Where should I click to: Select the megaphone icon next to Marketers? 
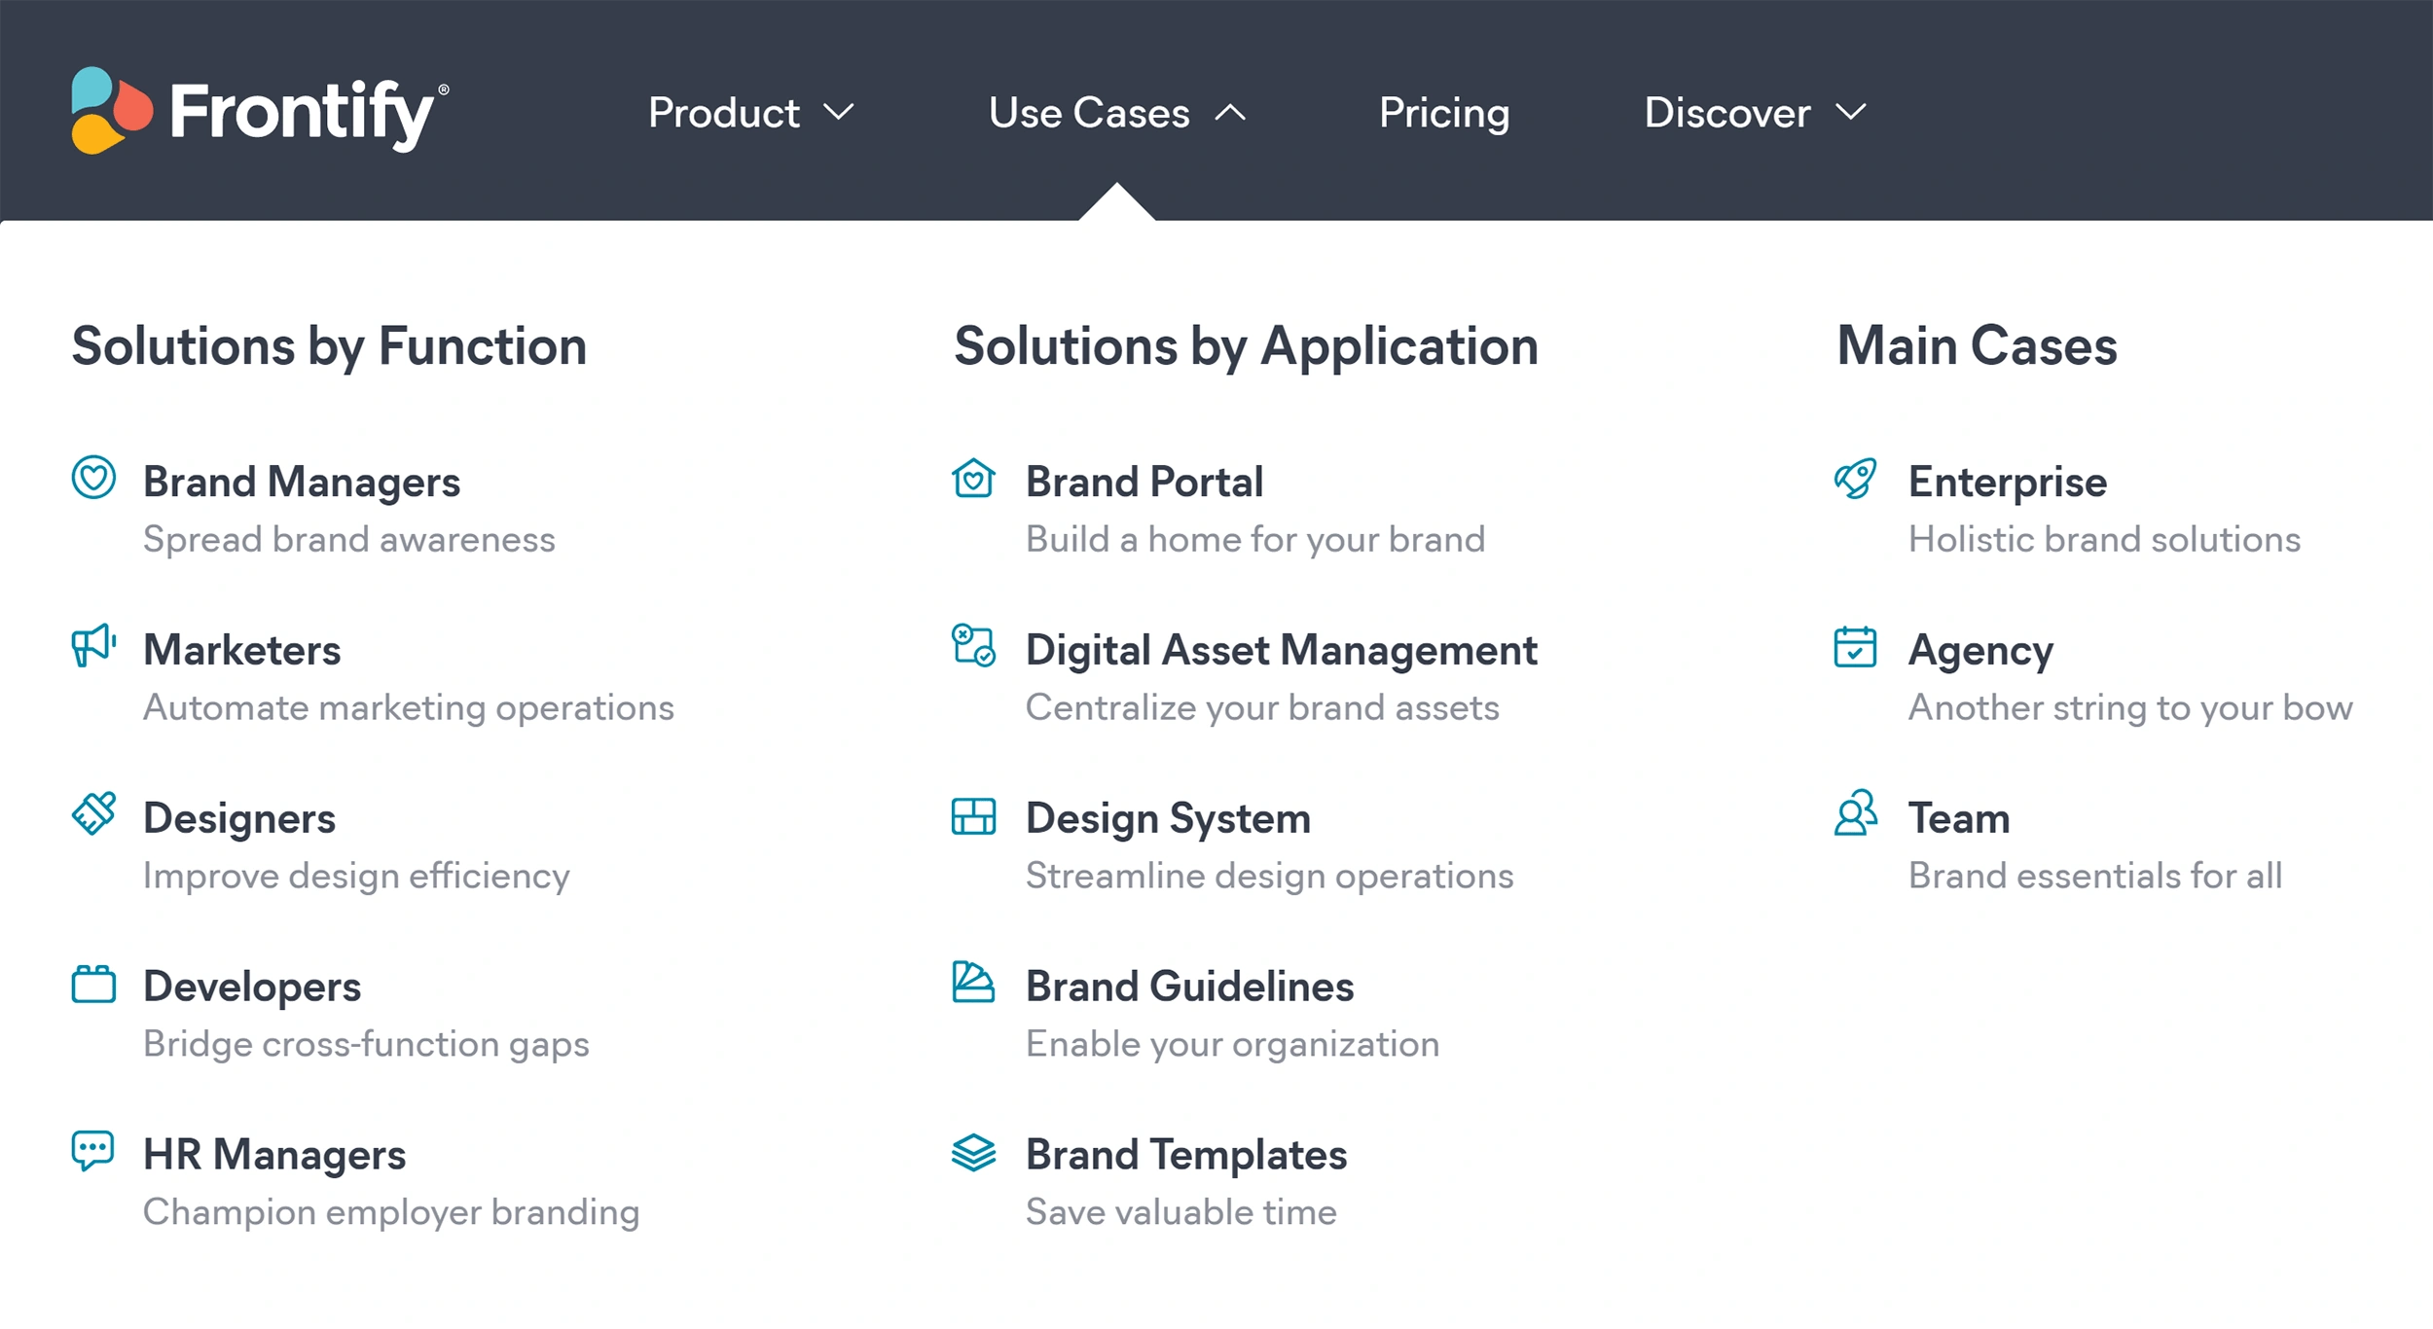[93, 648]
